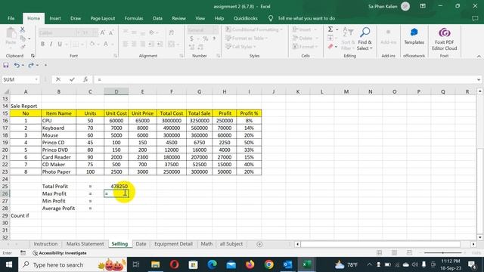
Task: Launch Opera browser from taskbar
Action: pyautogui.click(x=174, y=264)
